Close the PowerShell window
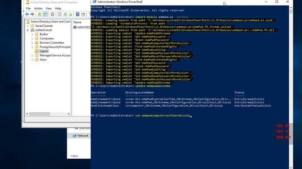The height and width of the screenshot is (169, 302). (287, 2)
